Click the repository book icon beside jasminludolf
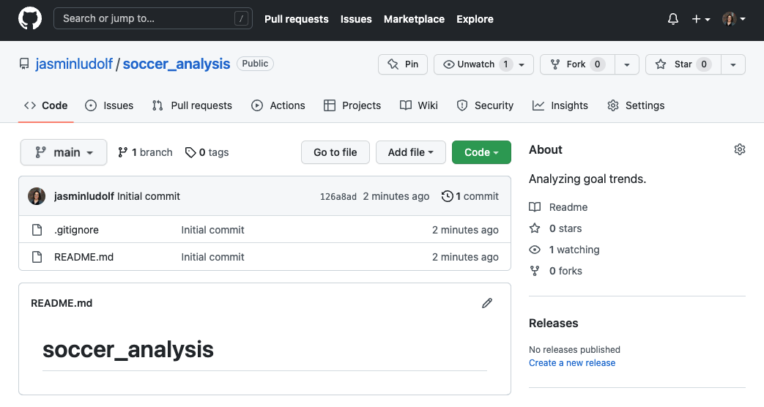 (x=24, y=64)
